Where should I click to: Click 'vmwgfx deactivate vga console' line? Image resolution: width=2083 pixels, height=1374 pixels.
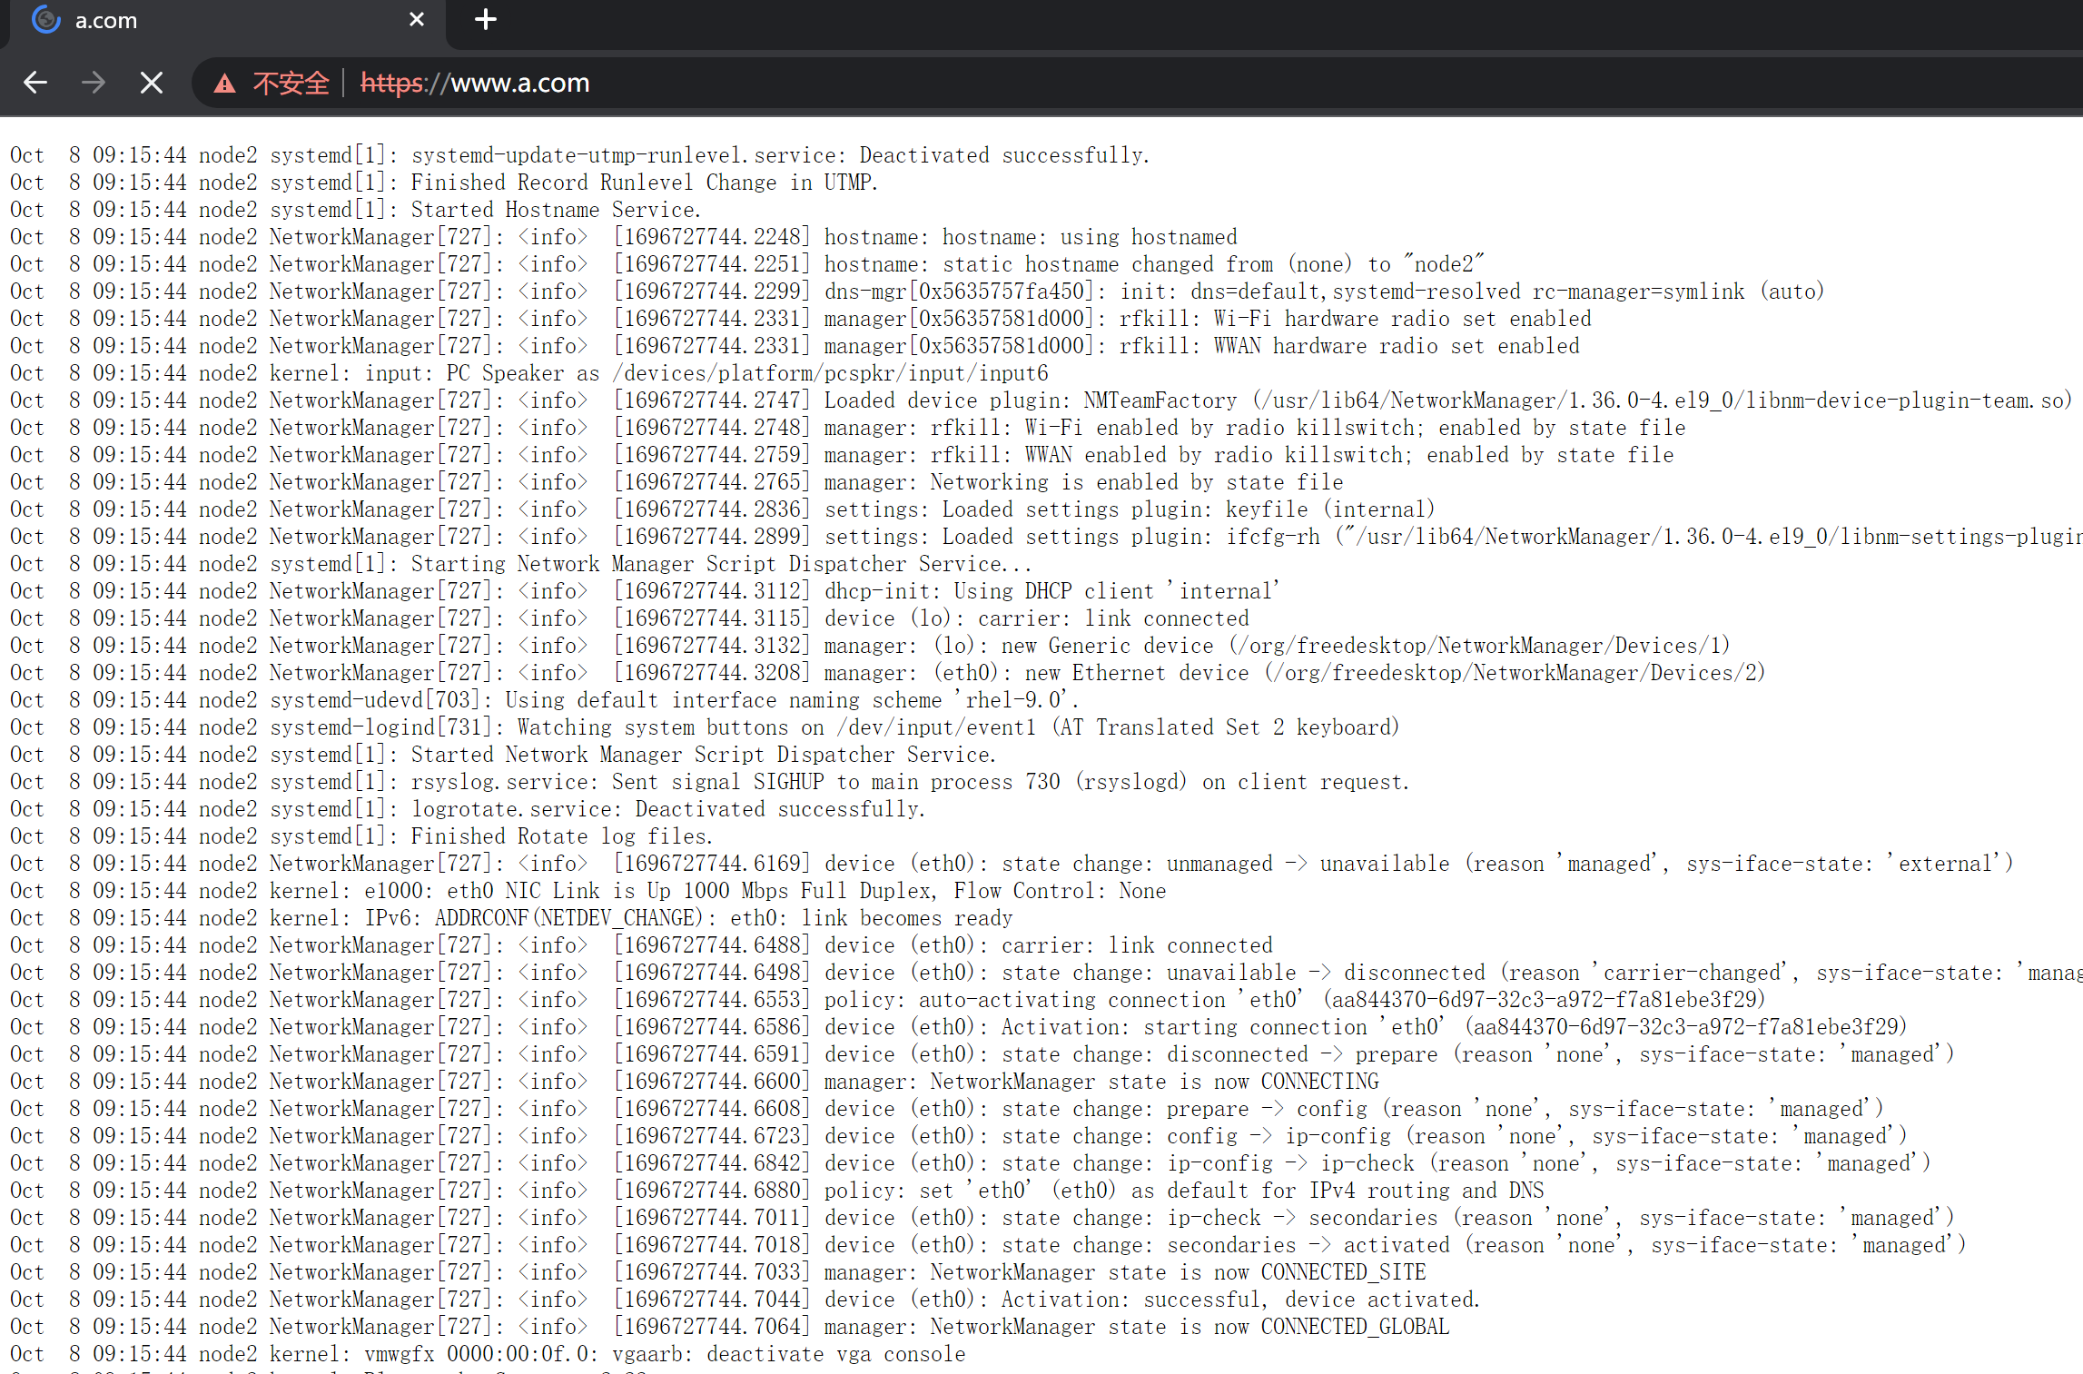pos(665,1354)
